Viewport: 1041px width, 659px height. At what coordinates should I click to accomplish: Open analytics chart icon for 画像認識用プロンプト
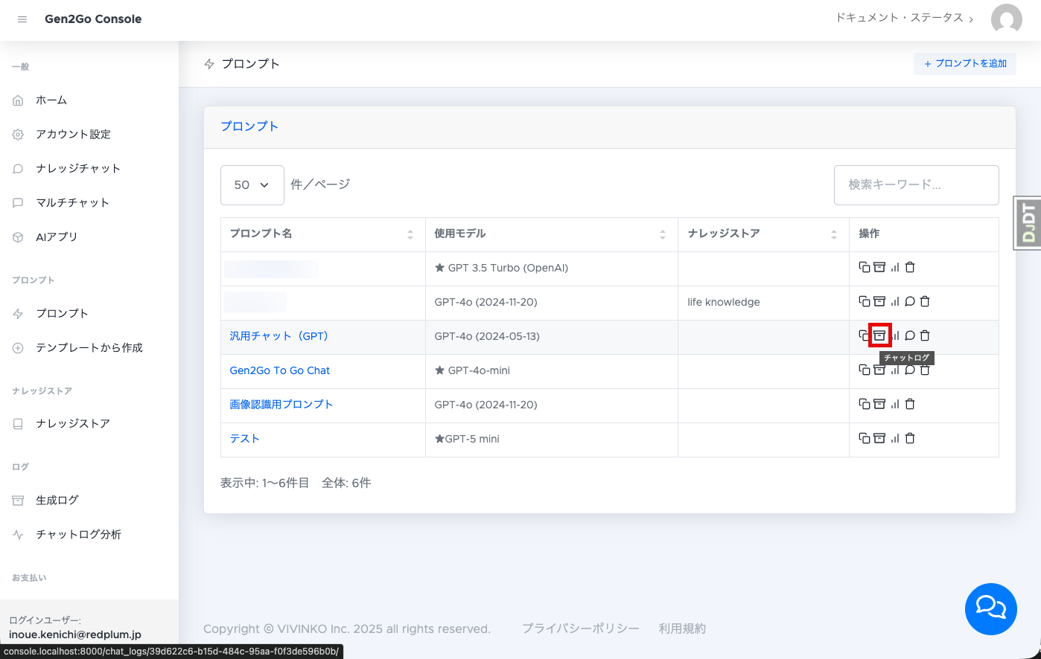895,404
